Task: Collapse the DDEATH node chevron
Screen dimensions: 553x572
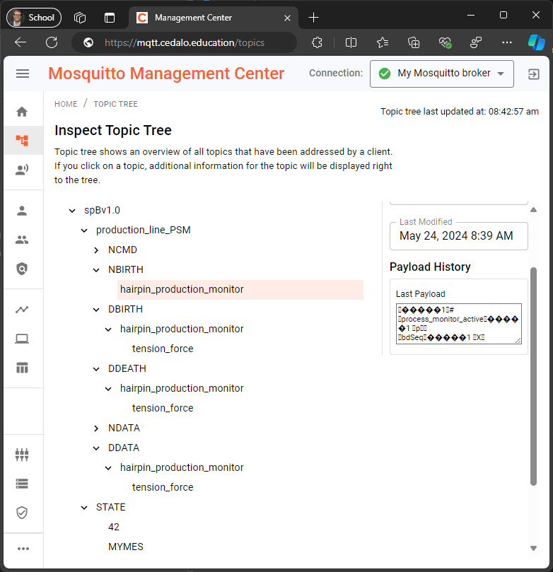Action: click(96, 369)
